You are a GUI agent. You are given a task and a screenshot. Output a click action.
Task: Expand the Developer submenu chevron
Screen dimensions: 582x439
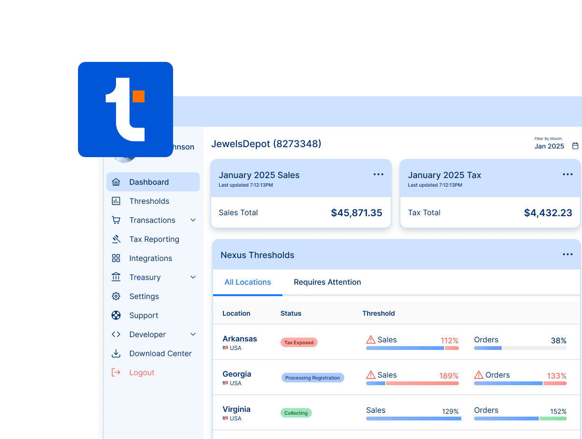click(193, 334)
